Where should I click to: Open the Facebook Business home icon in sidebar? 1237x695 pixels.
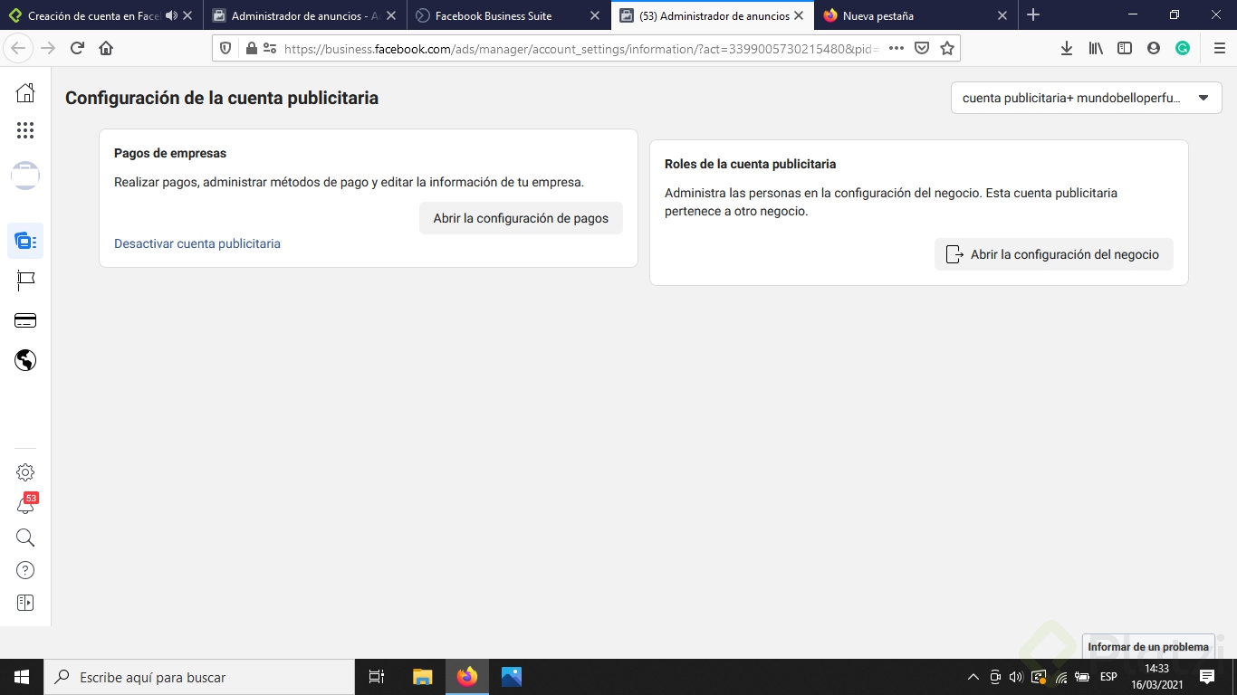pyautogui.click(x=25, y=92)
